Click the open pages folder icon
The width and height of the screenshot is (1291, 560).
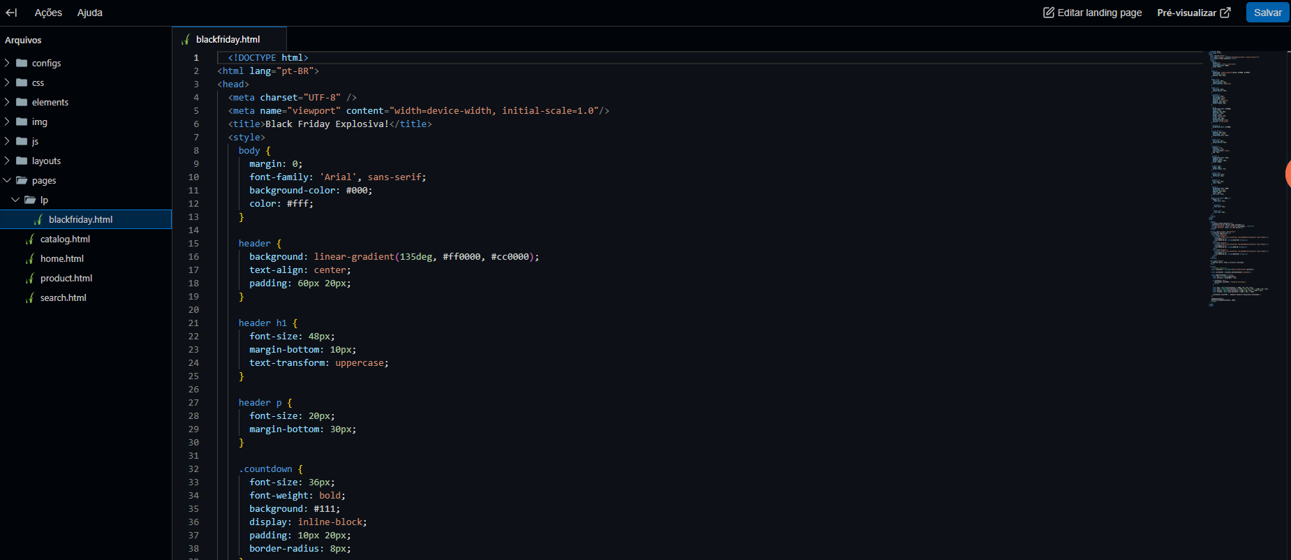[22, 180]
